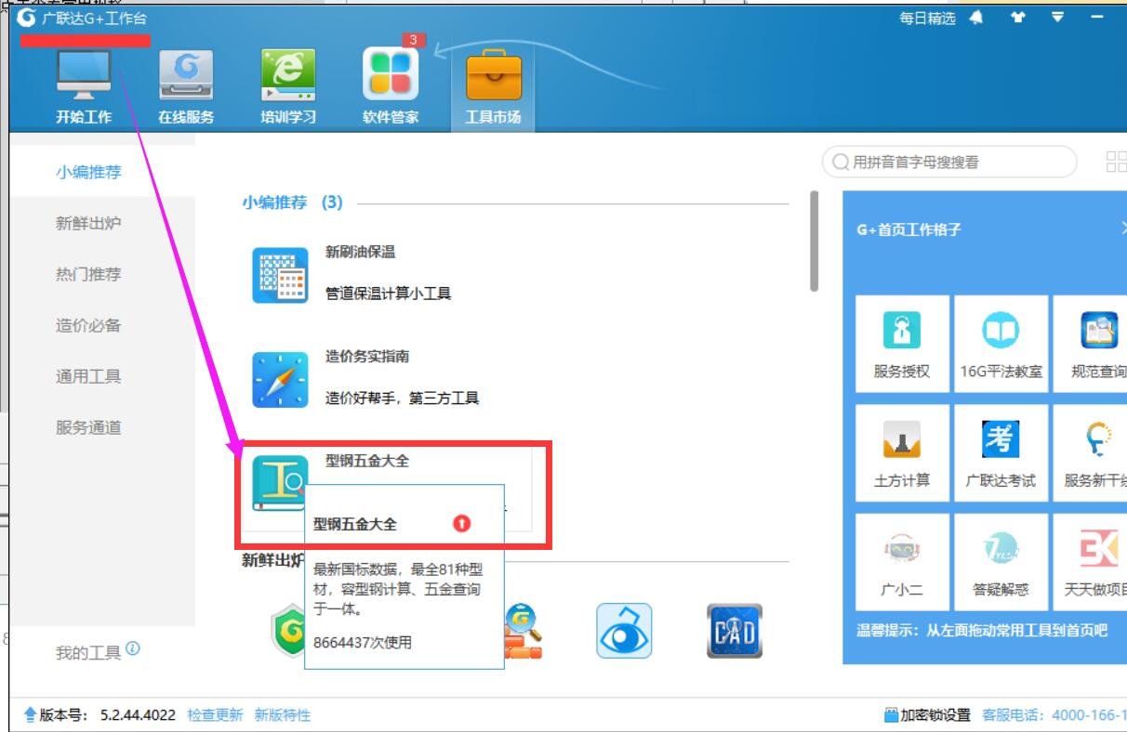
Task: Click the tool list vertical scrollbar
Action: coord(815,242)
